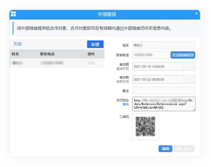The height and width of the screenshot is (167, 211).
Task: Click the QR code image
Action: (x=146, y=127)
